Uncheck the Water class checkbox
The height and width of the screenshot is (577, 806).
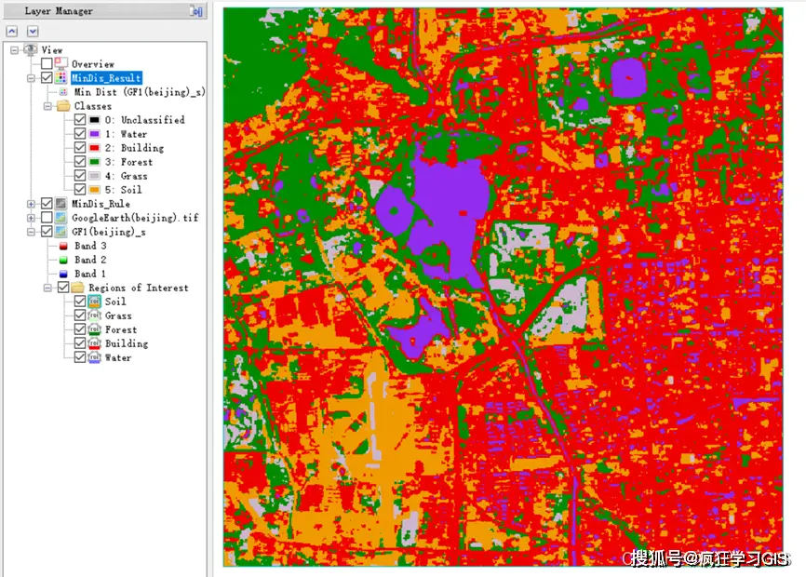pos(80,134)
